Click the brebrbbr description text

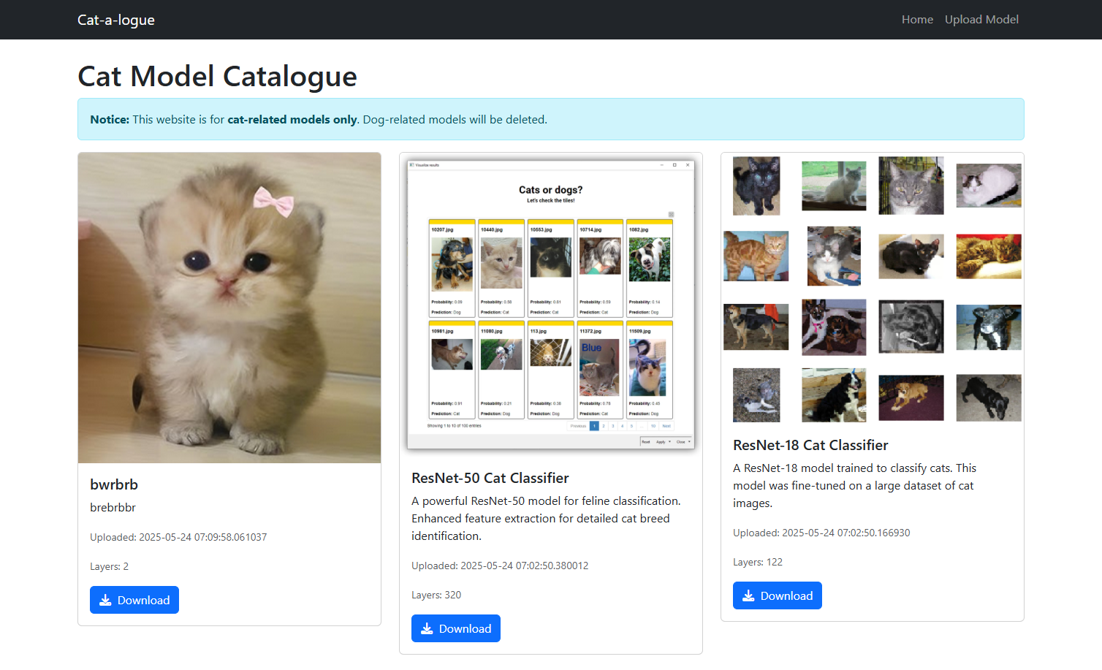click(113, 507)
